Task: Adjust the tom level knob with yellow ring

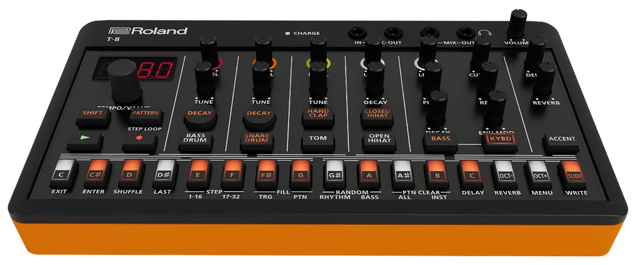Action: (318, 52)
